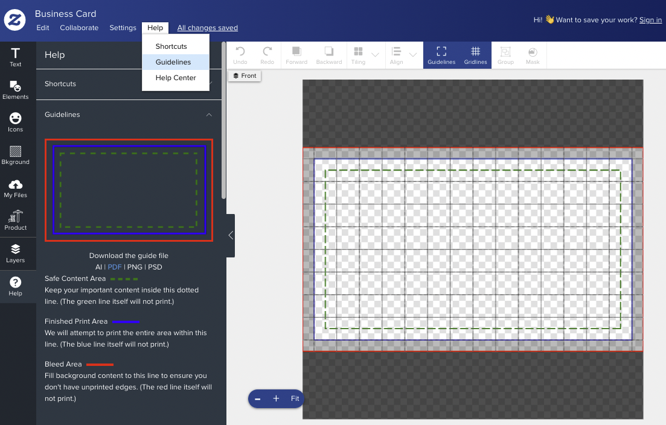Download the PNG guide file
The height and width of the screenshot is (425, 666).
click(x=135, y=267)
